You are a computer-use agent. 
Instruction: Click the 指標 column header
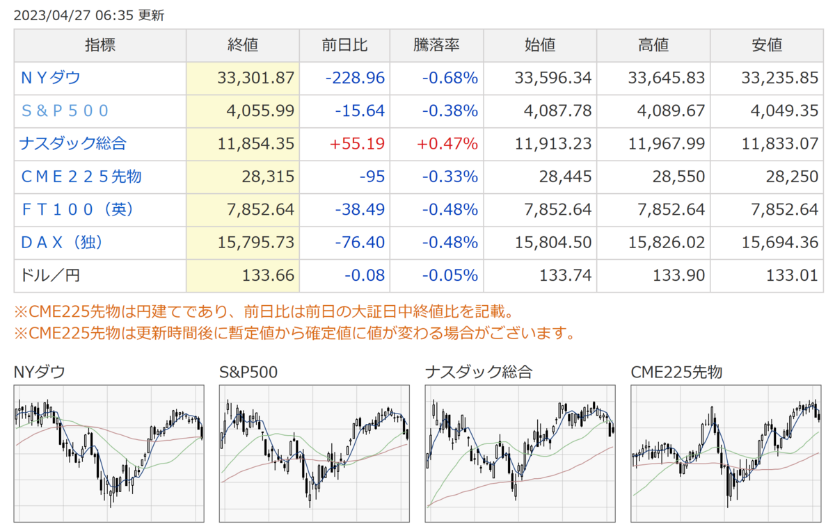100,45
